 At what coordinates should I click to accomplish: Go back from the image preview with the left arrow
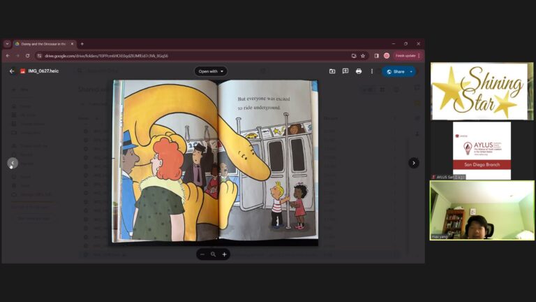12,71
